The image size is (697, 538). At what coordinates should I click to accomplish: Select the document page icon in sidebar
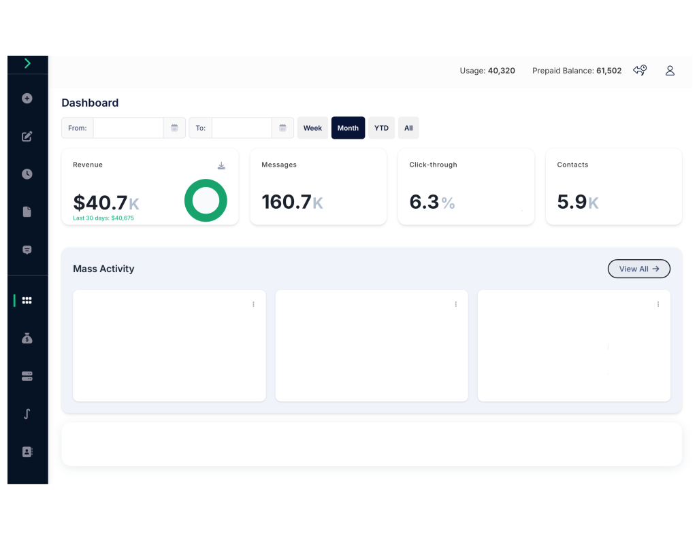(x=27, y=212)
